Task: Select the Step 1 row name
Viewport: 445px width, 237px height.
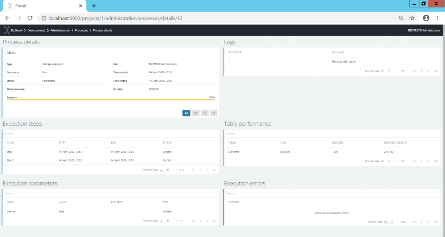Action: [10, 152]
